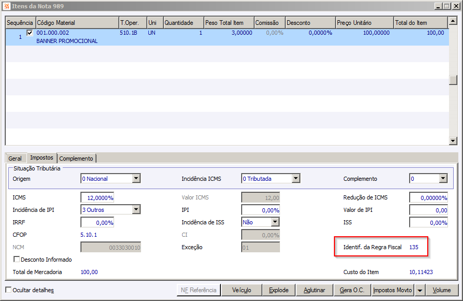The width and height of the screenshot is (463, 301).
Task: Expand the Incidência de IPI dropdown
Action: click(136, 210)
